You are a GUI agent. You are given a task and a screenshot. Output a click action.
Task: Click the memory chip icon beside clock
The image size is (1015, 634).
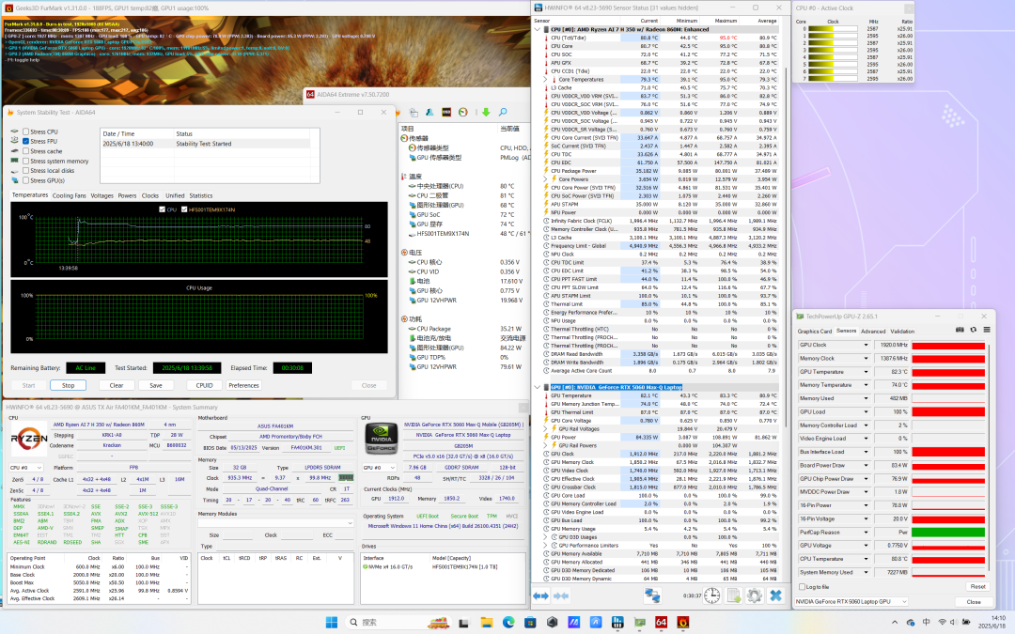pos(346,478)
